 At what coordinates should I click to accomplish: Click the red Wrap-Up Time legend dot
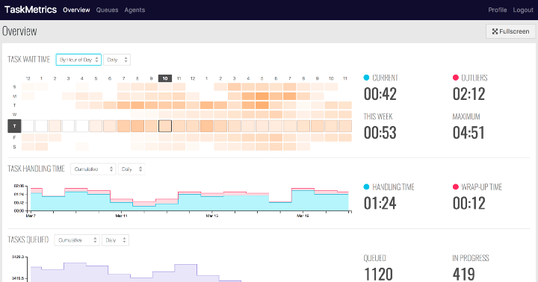[x=456, y=187]
